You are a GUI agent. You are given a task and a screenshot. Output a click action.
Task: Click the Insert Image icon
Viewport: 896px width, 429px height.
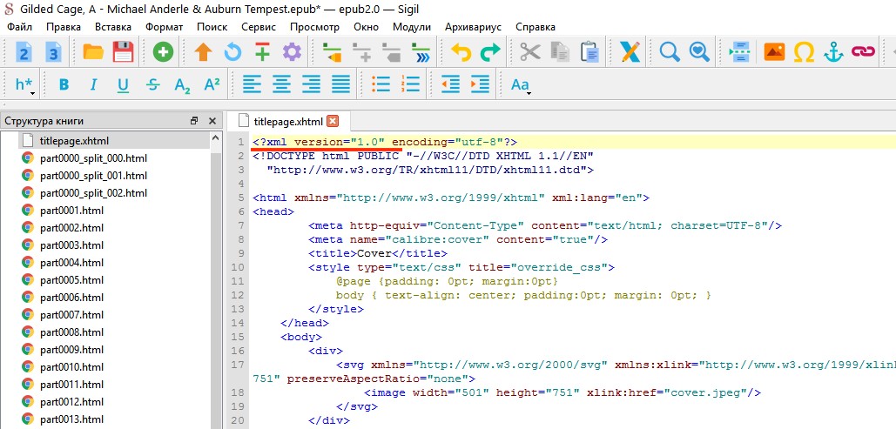pos(774,52)
